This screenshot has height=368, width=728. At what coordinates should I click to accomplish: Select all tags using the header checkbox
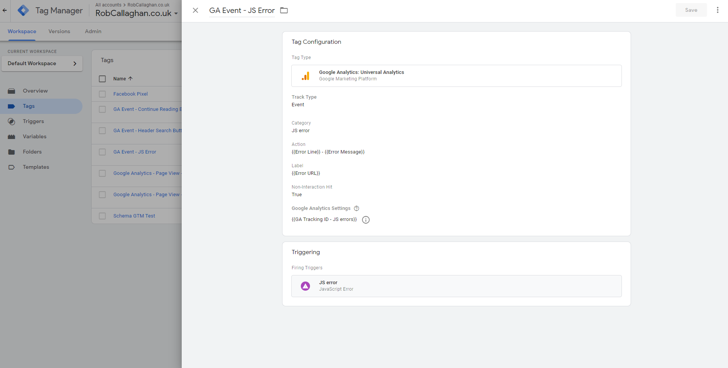(102, 79)
